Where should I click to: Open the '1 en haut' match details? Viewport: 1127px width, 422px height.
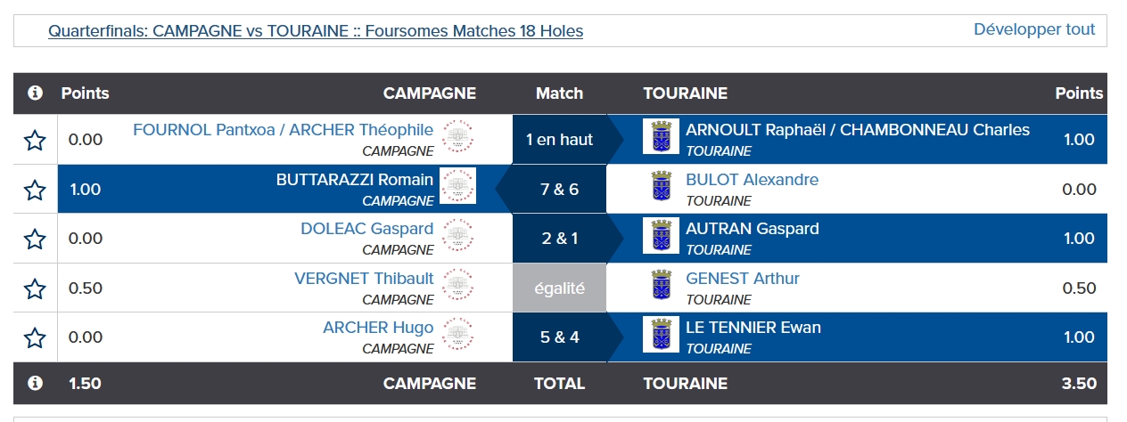tap(559, 140)
